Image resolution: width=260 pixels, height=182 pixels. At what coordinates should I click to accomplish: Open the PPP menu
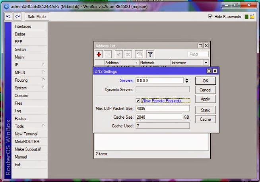tap(29, 42)
